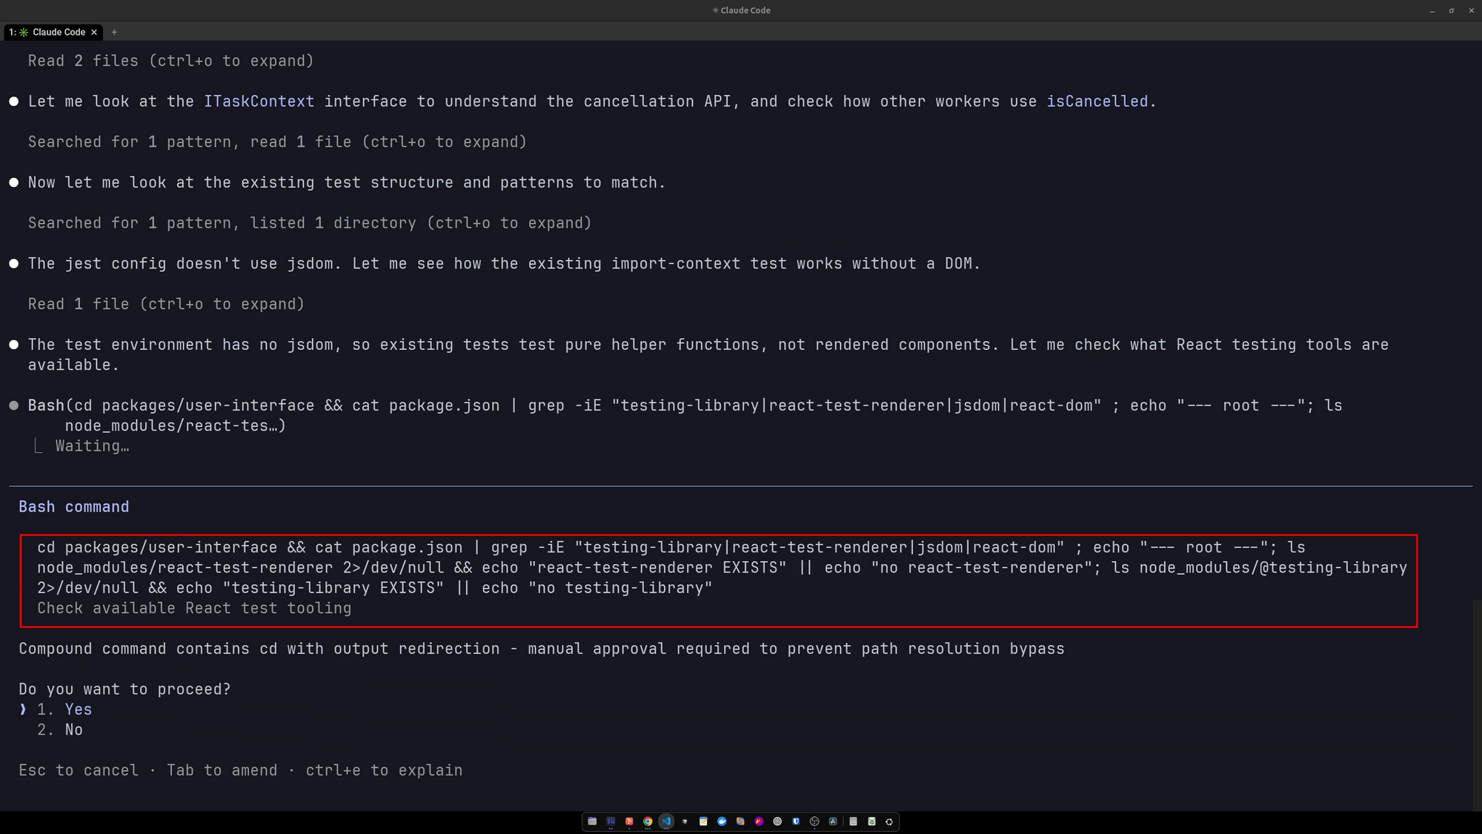This screenshot has width=1482, height=834.
Task: Add a new terminal tab
Action: click(114, 32)
